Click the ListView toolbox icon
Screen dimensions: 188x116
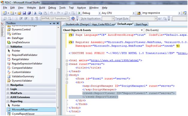pos(9,34)
